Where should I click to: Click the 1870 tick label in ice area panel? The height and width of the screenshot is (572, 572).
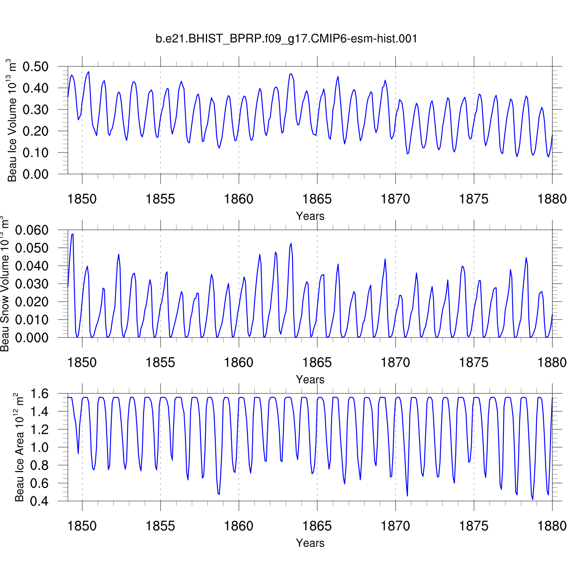tap(395, 526)
